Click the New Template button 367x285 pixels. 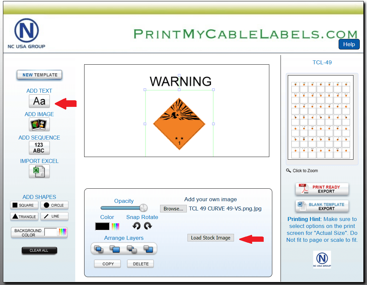(x=40, y=75)
